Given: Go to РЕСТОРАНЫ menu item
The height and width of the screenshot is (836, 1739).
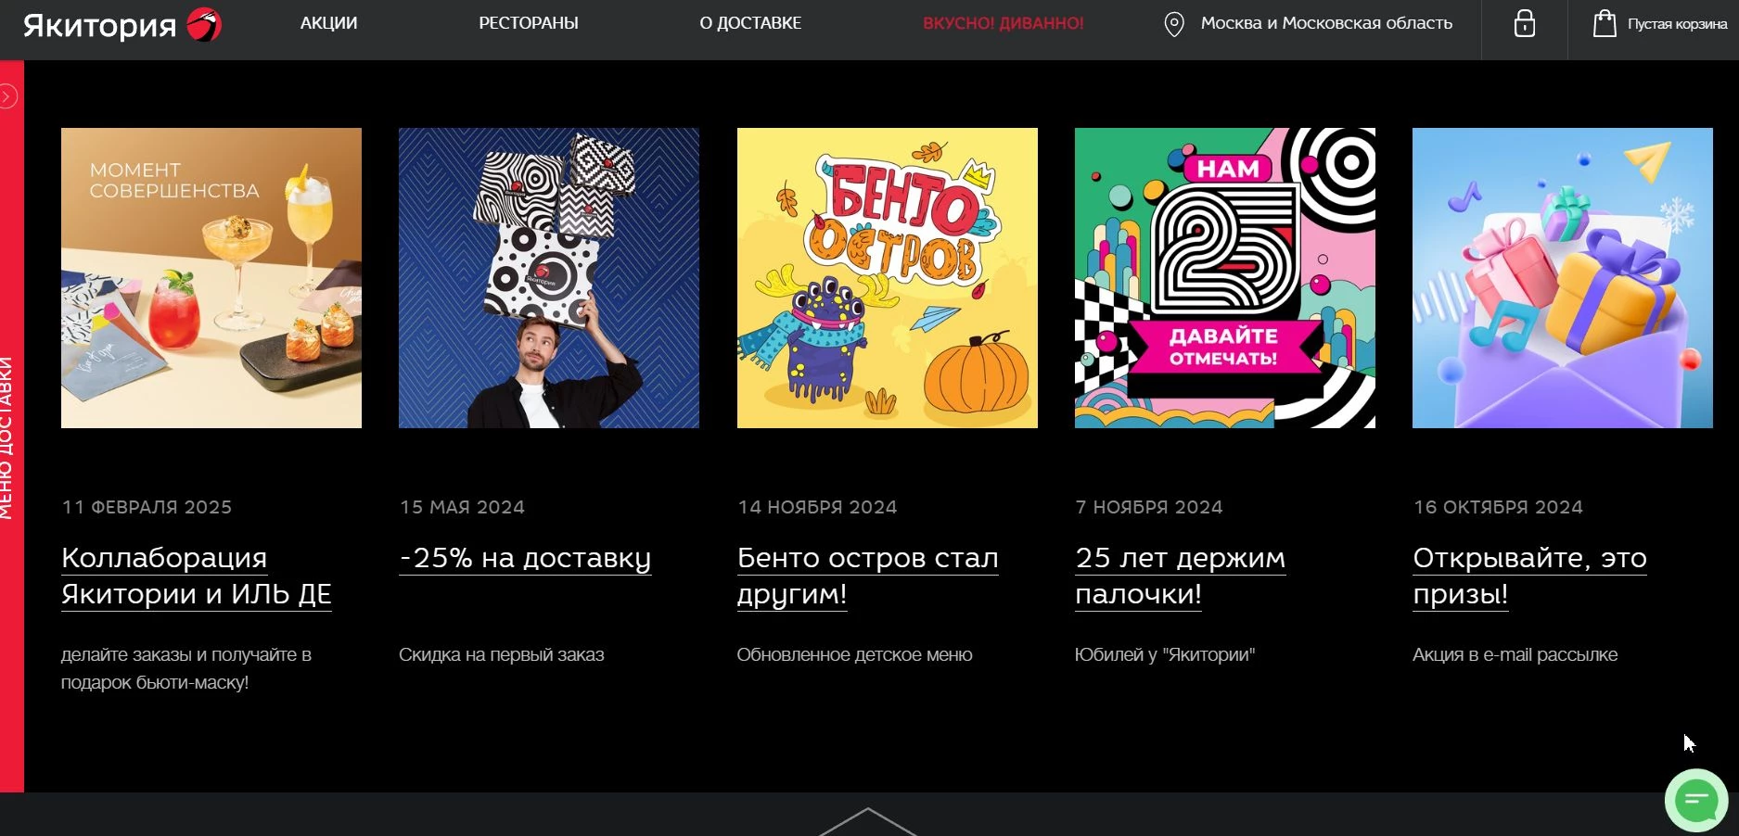Looking at the screenshot, I should pyautogui.click(x=529, y=23).
